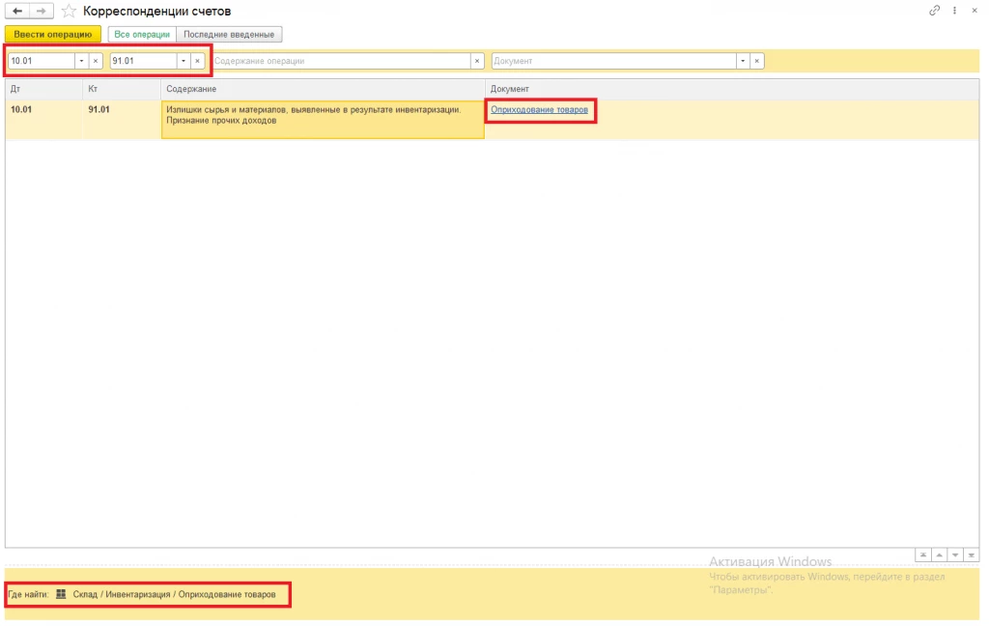Open the Оприходование товаров document link

pyautogui.click(x=539, y=110)
